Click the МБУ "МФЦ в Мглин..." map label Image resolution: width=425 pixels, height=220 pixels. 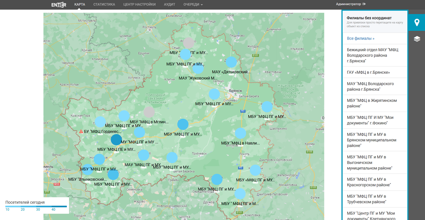coord(149,122)
